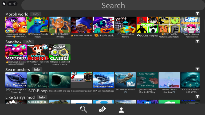The height and width of the screenshot is (115, 205).
Task: Open Shin Sonic MORPHS game
Action: [x=82, y=25]
